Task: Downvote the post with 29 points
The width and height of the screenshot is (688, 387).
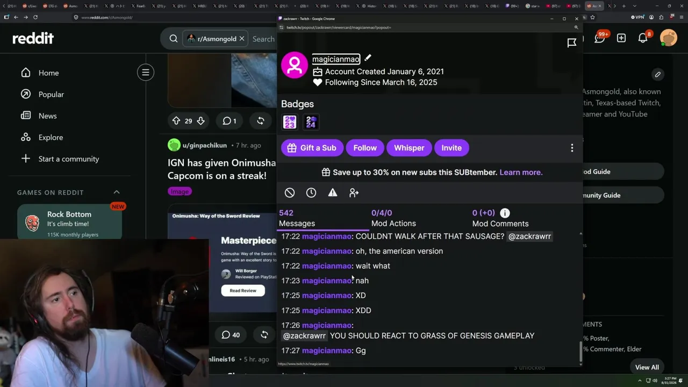Action: pyautogui.click(x=200, y=121)
